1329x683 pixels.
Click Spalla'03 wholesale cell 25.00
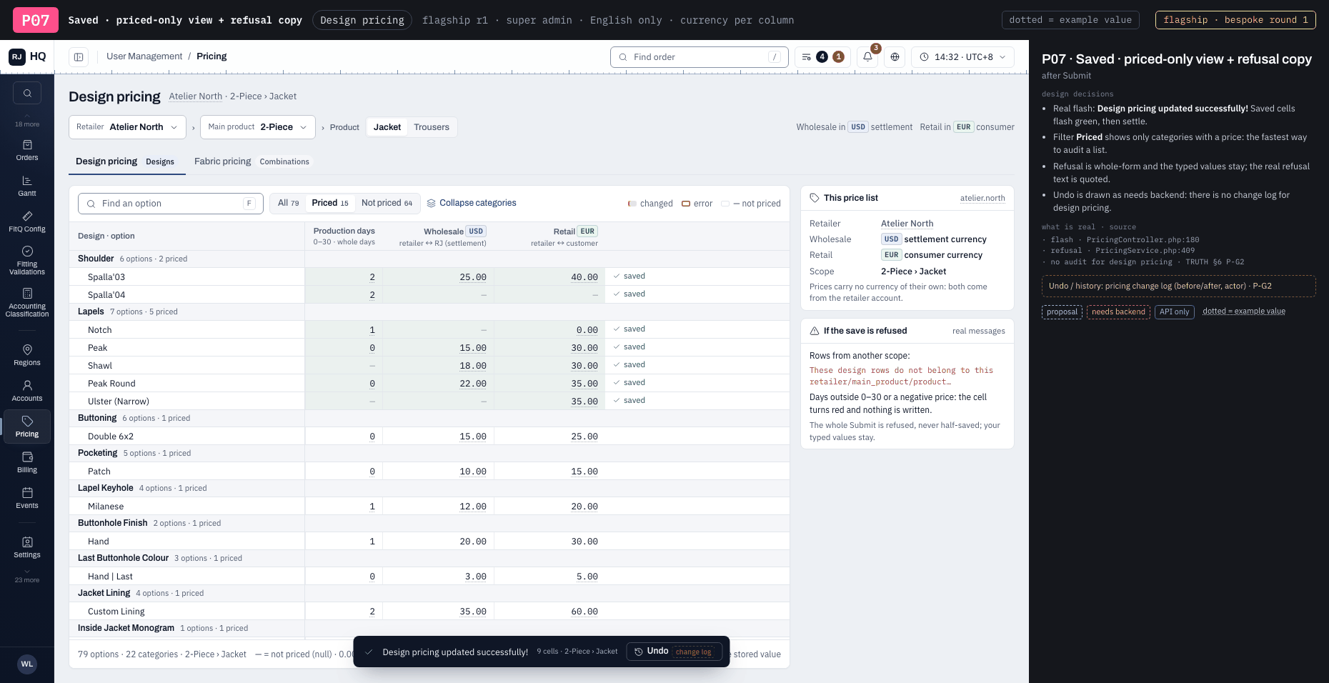tap(439, 276)
